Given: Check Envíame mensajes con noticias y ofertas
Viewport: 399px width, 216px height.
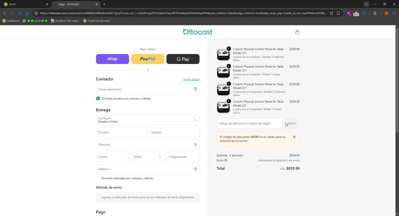Looking at the screenshot, I should pyautogui.click(x=98, y=178).
